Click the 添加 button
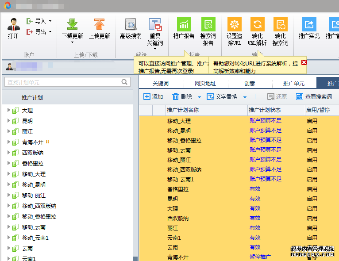 pyautogui.click(x=153, y=96)
